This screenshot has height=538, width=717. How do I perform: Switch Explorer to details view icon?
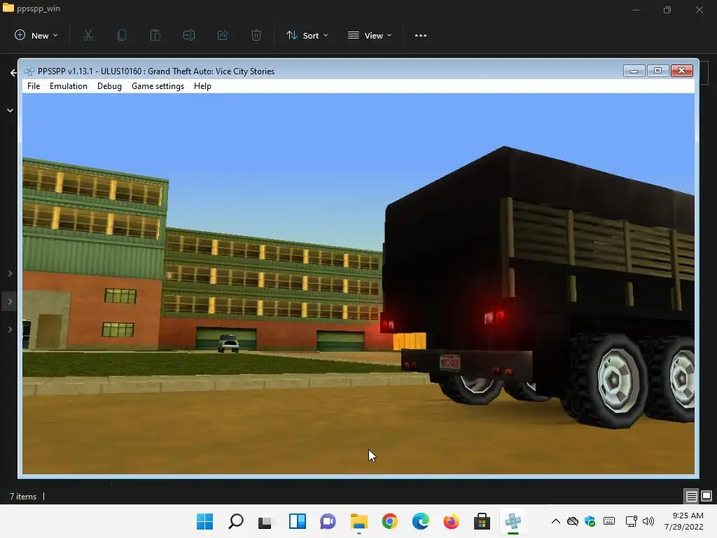[691, 496]
